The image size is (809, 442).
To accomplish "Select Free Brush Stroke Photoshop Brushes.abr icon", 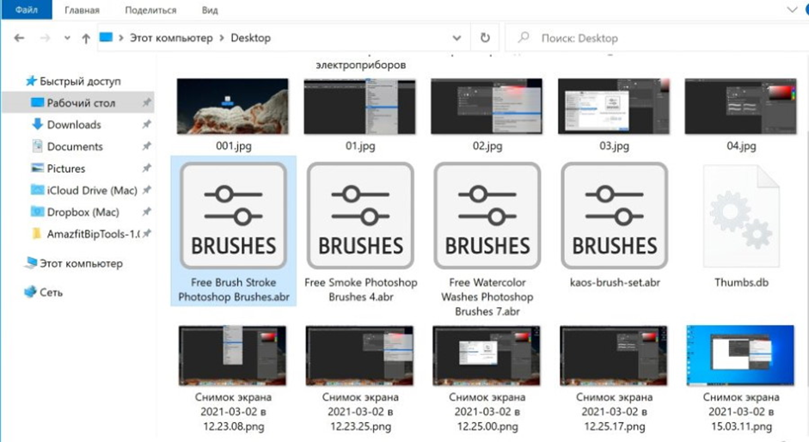I will pos(233,216).
